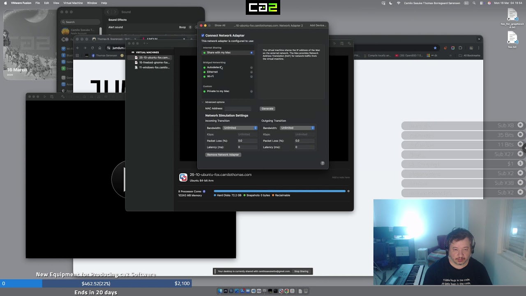Click the Incoming Latency field
The image size is (526, 296).
tap(247, 147)
